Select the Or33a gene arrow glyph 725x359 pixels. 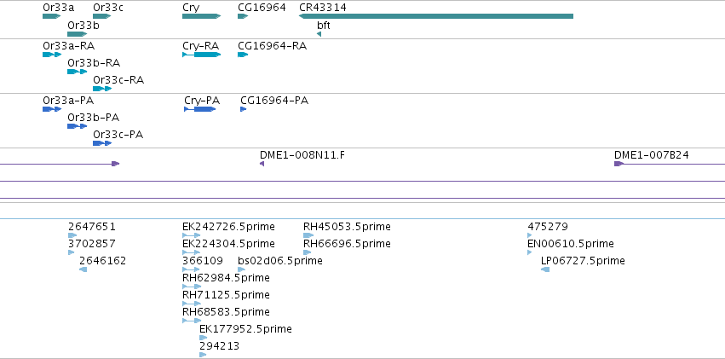click(52, 16)
